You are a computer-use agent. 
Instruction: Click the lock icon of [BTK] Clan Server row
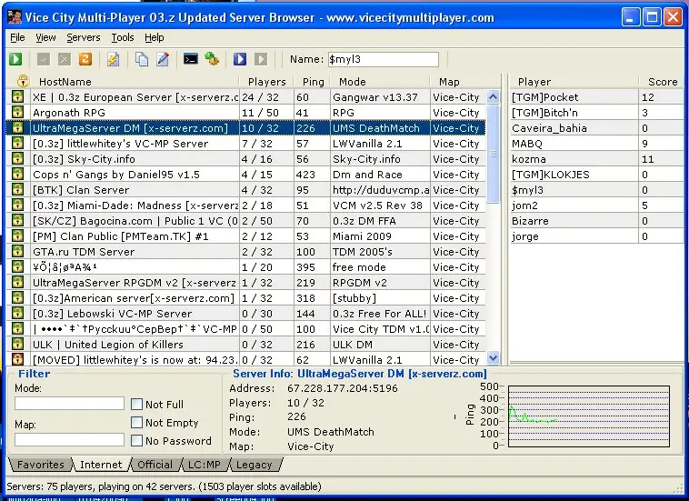pyautogui.click(x=17, y=190)
